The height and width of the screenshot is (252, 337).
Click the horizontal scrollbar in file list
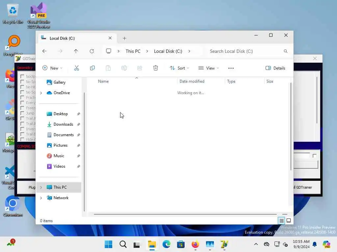[185, 214]
